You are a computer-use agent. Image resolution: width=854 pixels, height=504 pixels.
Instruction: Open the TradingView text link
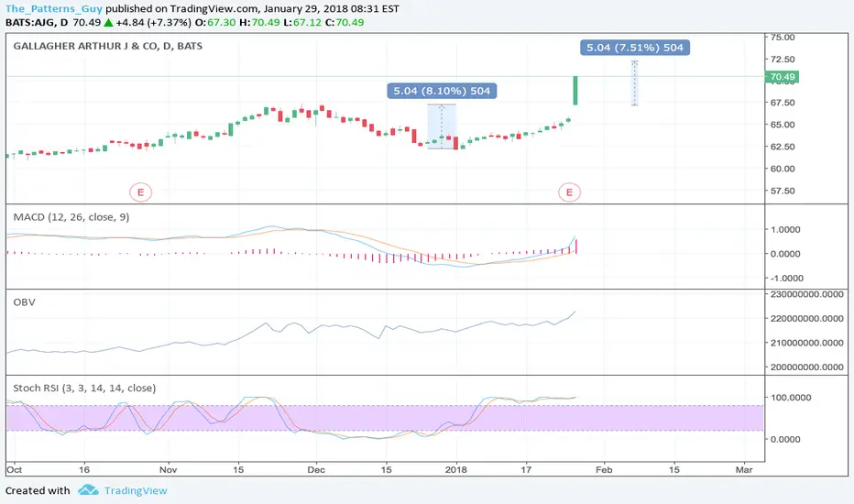tap(136, 490)
